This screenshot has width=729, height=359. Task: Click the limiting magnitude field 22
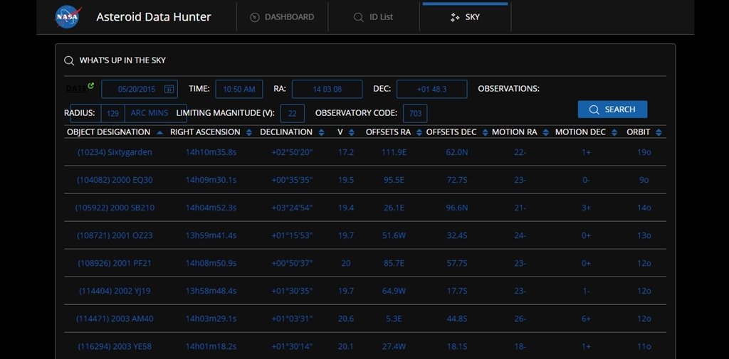click(x=293, y=113)
